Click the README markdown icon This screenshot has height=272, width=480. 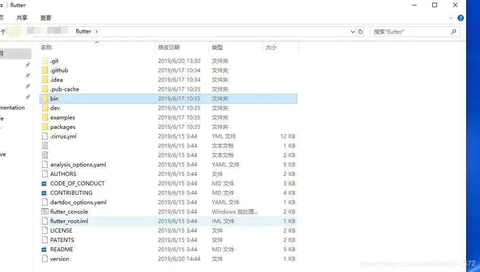[x=44, y=250]
